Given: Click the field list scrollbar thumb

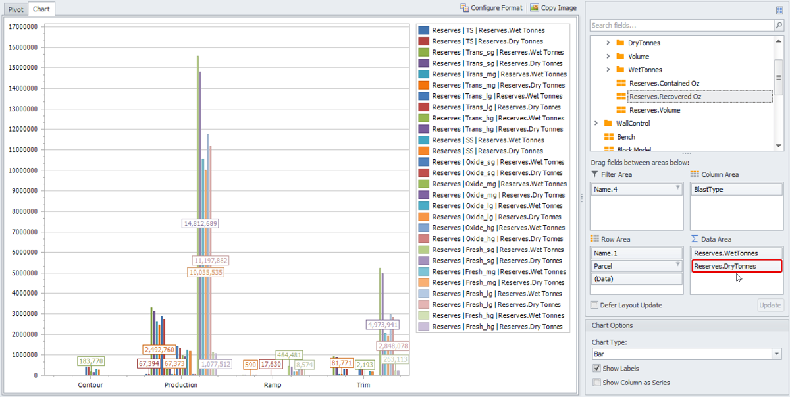Looking at the screenshot, I should point(779,78).
